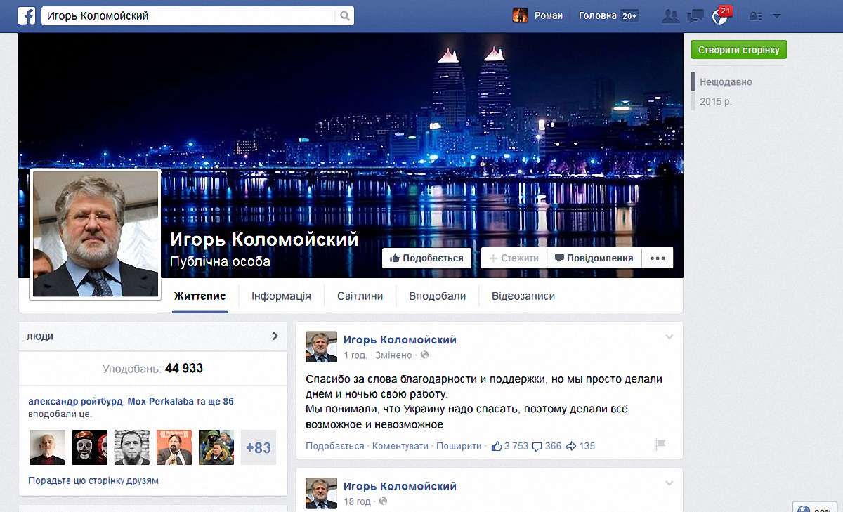Open first friend avatar with white beard

pyautogui.click(x=47, y=447)
